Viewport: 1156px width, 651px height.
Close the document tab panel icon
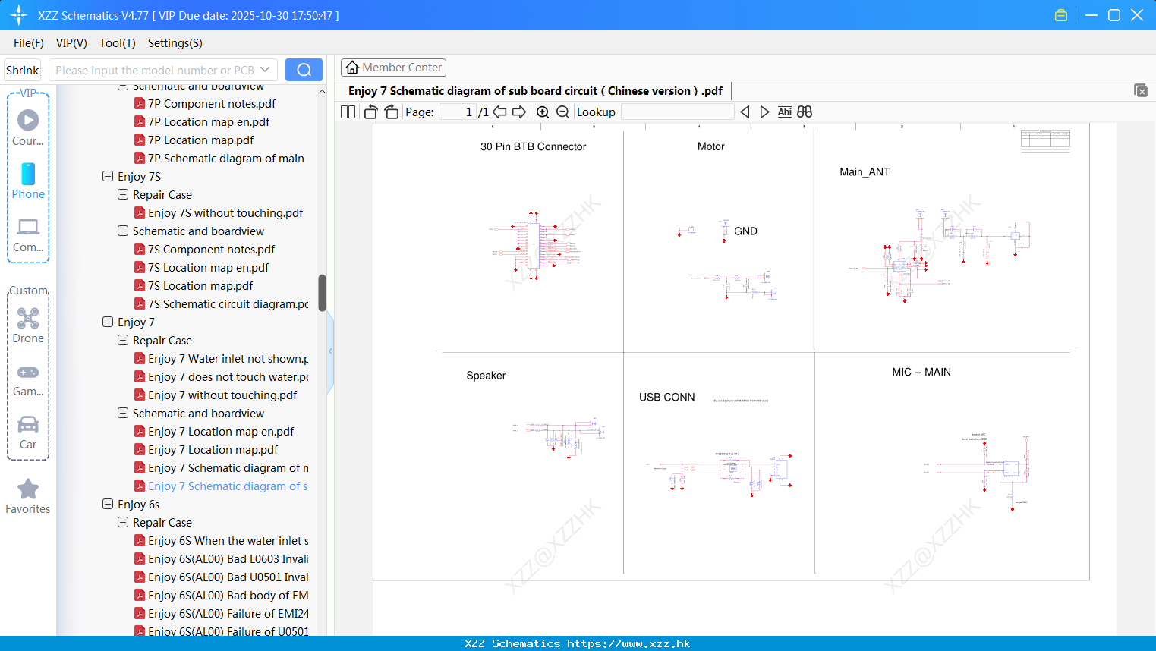click(x=1141, y=90)
